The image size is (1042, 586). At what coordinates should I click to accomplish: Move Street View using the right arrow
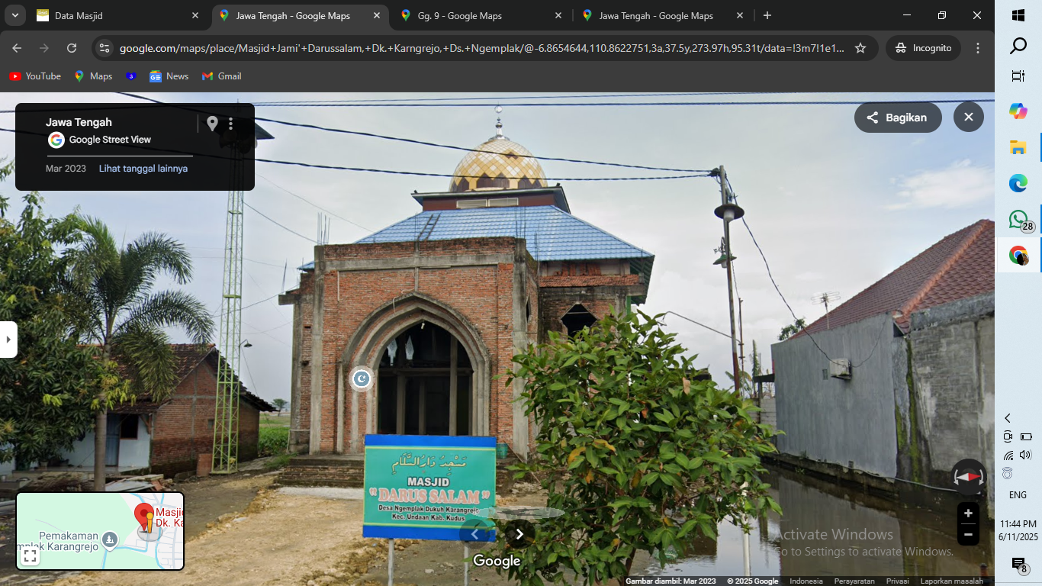click(519, 534)
